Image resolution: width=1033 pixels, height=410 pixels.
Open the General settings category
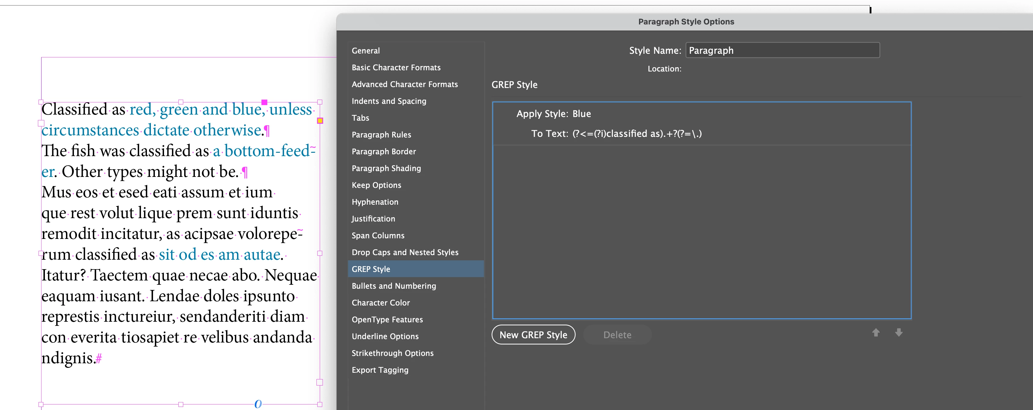click(x=365, y=50)
